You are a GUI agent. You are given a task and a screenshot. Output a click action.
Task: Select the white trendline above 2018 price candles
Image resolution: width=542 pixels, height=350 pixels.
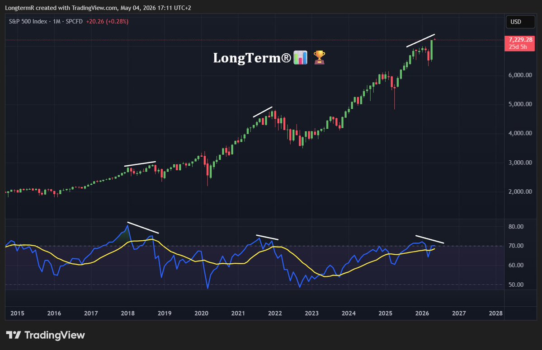140,164
